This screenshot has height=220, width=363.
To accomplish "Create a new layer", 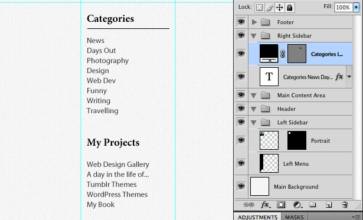I will (329, 205).
